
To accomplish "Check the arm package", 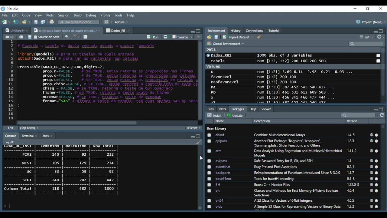I will [209, 151].
